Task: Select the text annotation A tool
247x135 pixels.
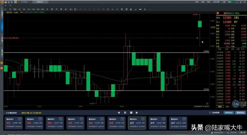Action: (x=145, y=10)
